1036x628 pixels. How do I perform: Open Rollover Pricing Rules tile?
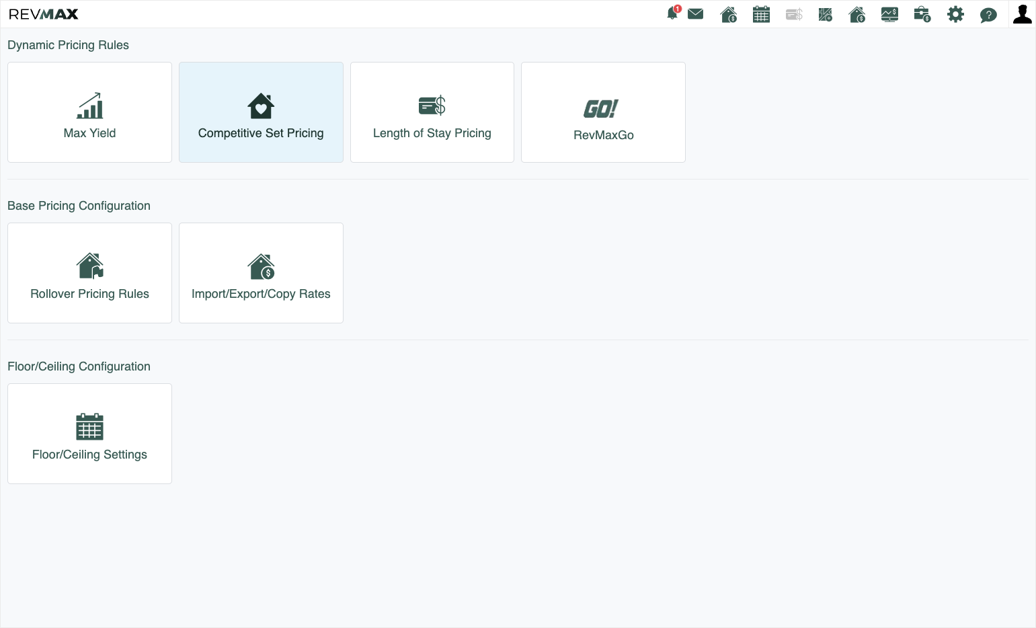[x=89, y=273]
